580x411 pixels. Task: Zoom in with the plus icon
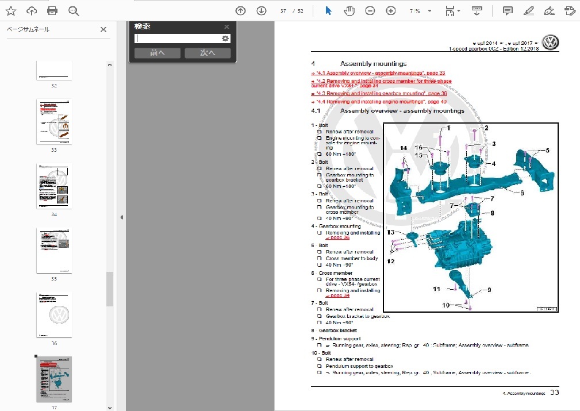(x=391, y=11)
